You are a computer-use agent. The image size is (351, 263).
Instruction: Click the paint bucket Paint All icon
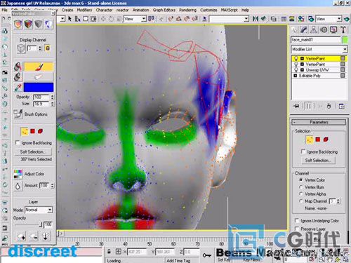[x=18, y=67]
